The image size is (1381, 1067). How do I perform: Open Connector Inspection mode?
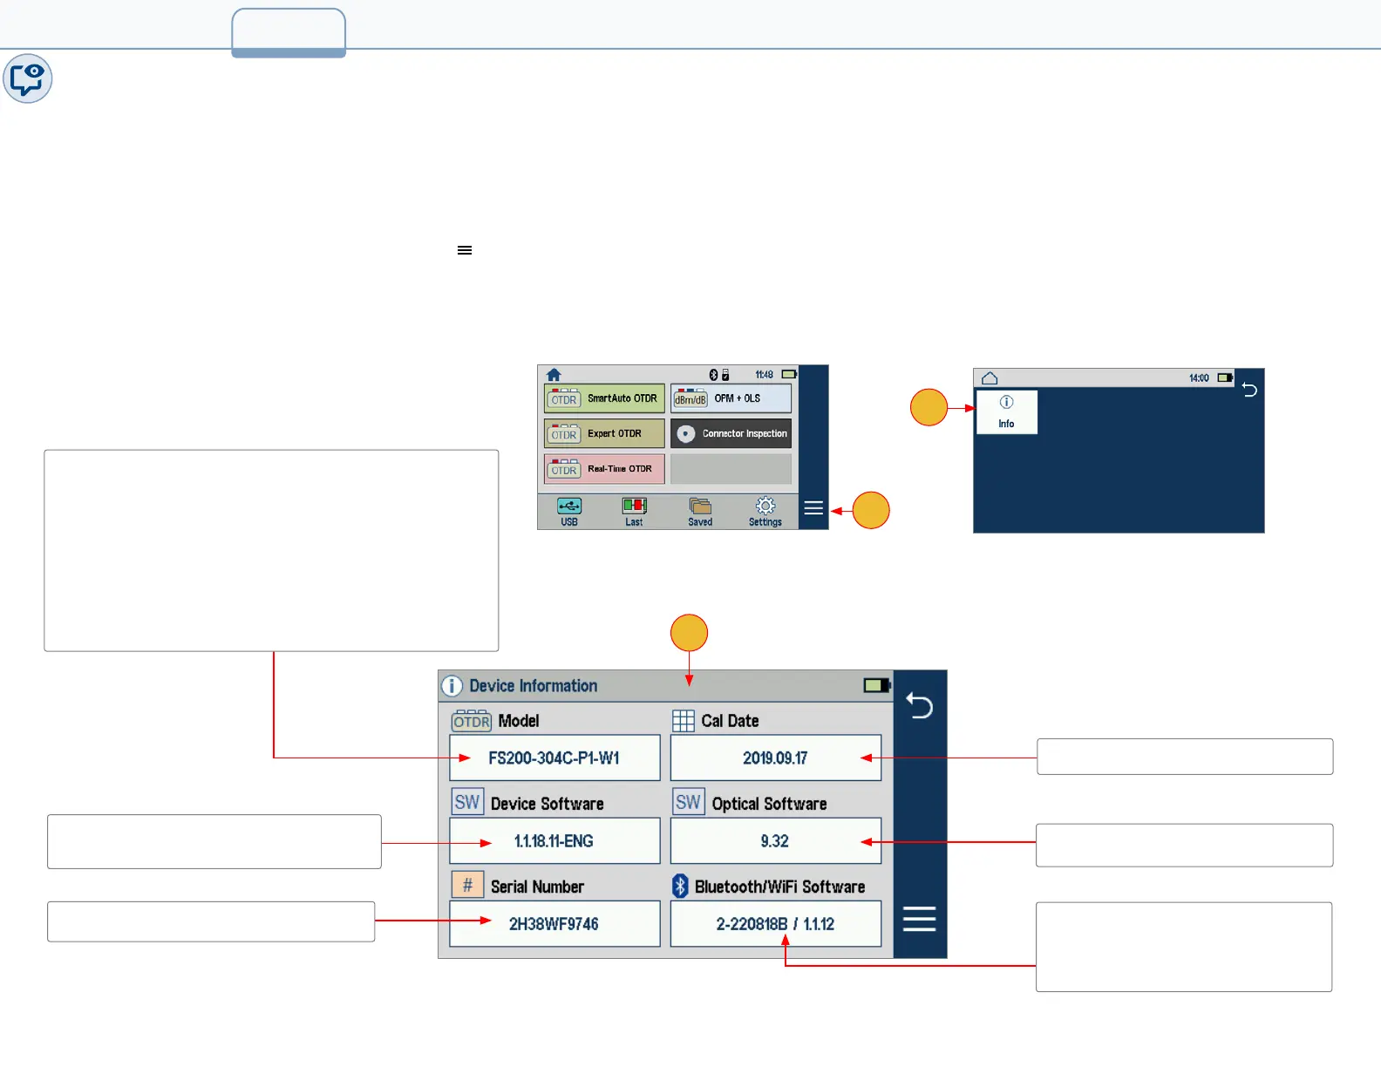[x=731, y=433]
